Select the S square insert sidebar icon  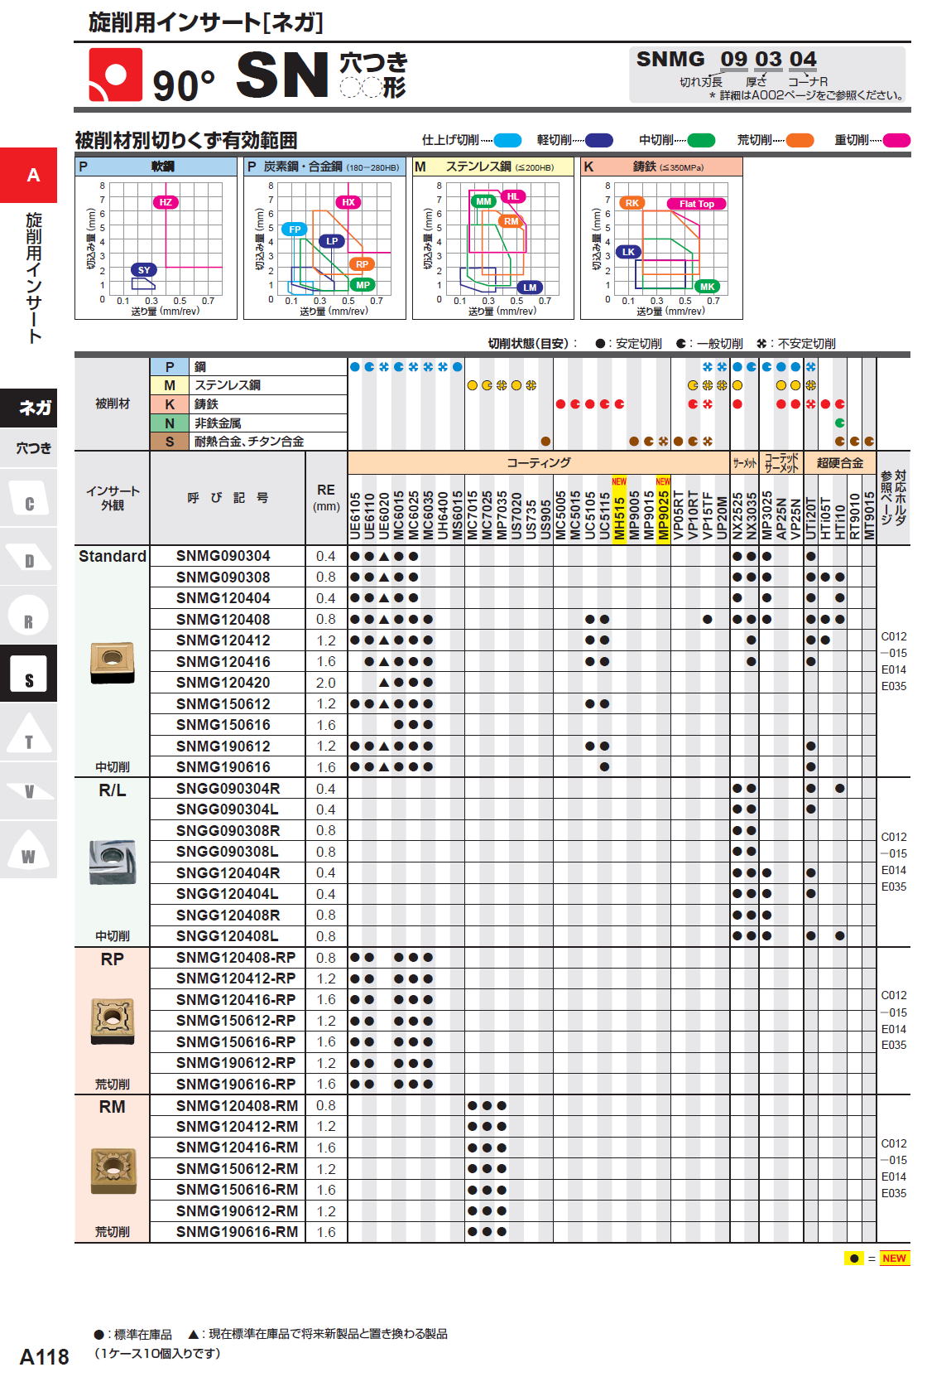(x=28, y=674)
